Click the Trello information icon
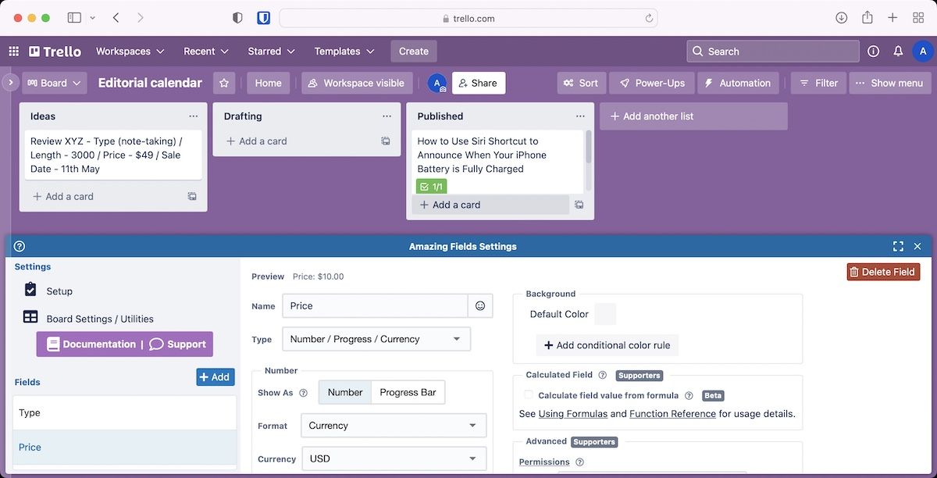 (873, 52)
